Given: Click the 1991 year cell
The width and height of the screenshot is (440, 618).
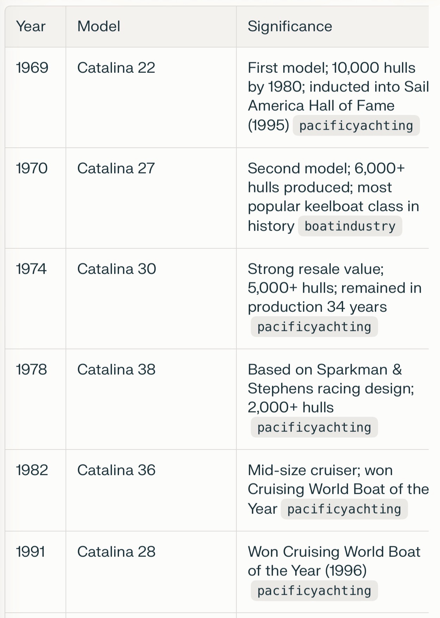Looking at the screenshot, I should (31, 552).
